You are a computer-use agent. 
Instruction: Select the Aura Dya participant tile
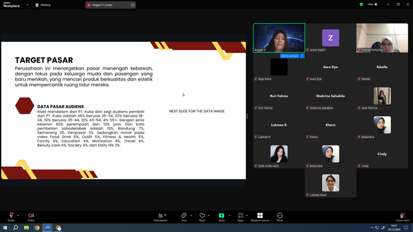pyautogui.click(x=330, y=67)
